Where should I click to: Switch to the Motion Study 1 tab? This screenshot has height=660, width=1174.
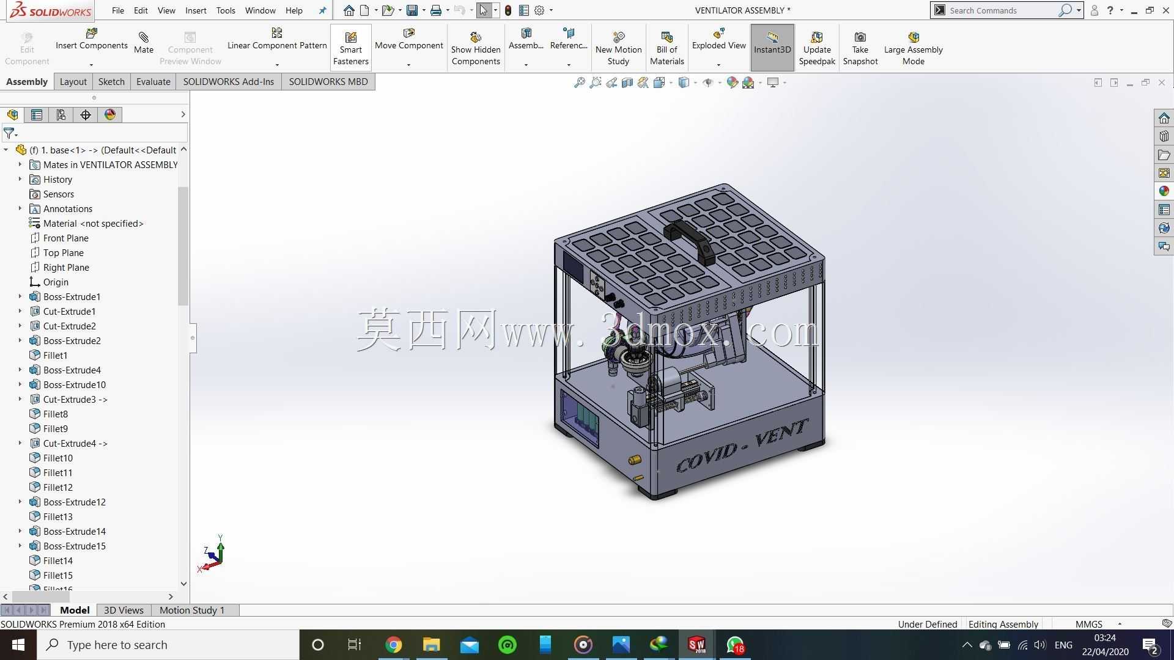tap(192, 610)
